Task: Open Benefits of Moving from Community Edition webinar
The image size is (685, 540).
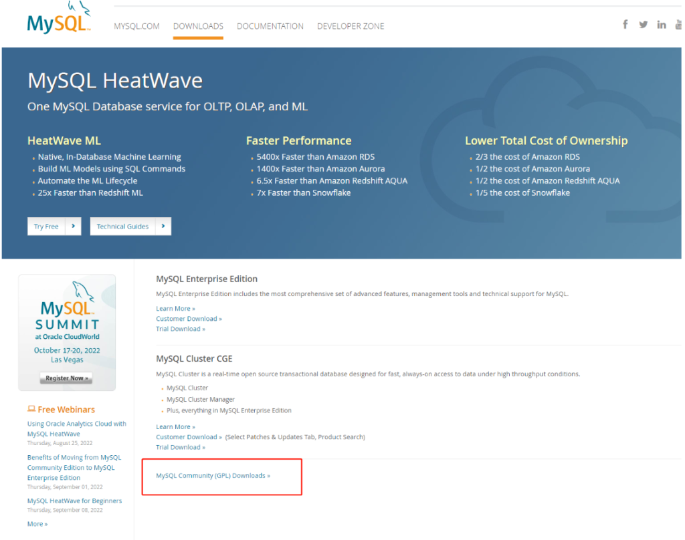Action: (x=74, y=468)
